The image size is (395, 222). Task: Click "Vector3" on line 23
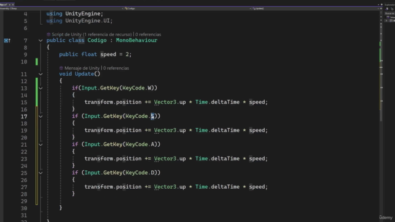(x=165, y=159)
